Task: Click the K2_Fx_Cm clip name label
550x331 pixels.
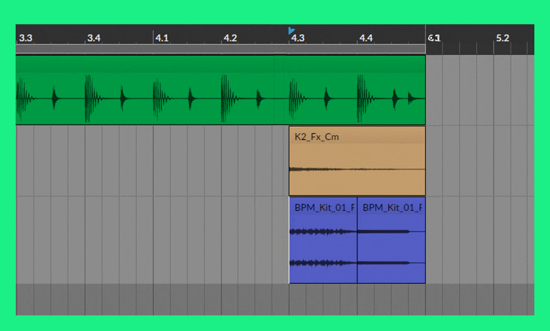Action: coord(317,137)
